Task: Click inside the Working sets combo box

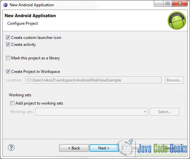Action: tap(91, 112)
